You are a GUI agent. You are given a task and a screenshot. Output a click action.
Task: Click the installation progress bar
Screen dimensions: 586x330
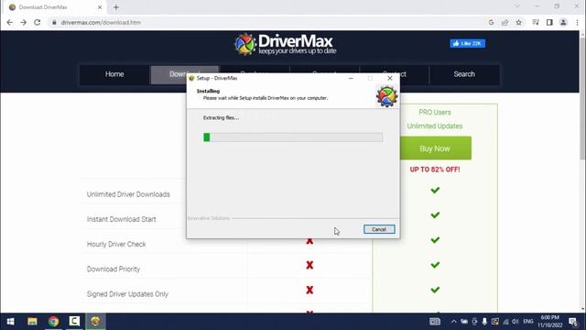pos(293,137)
